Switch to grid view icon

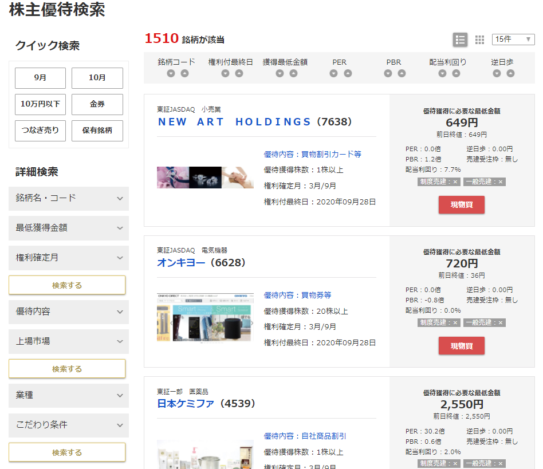pyautogui.click(x=479, y=40)
